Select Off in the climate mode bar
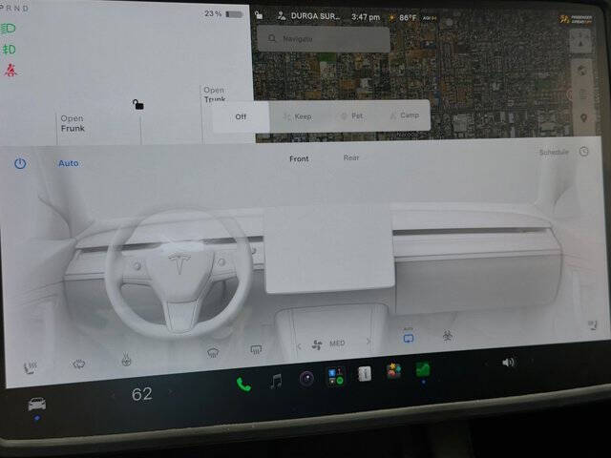The image size is (611, 458). click(x=241, y=116)
